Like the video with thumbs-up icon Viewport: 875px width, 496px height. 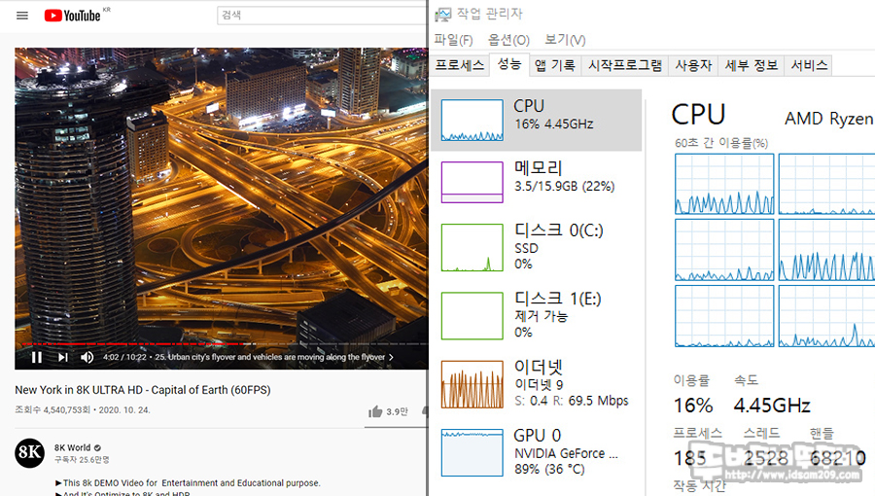[375, 411]
